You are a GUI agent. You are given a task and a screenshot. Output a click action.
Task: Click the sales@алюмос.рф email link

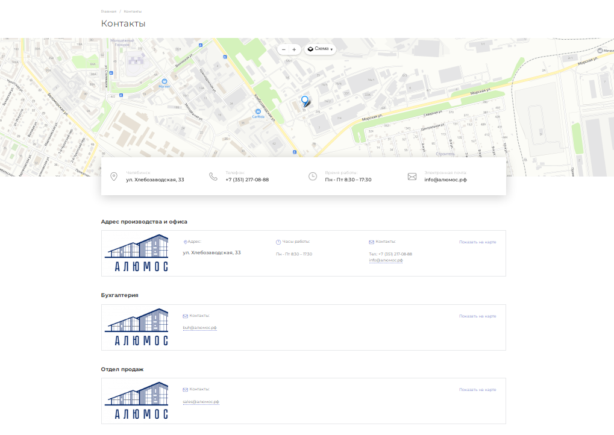tap(201, 401)
